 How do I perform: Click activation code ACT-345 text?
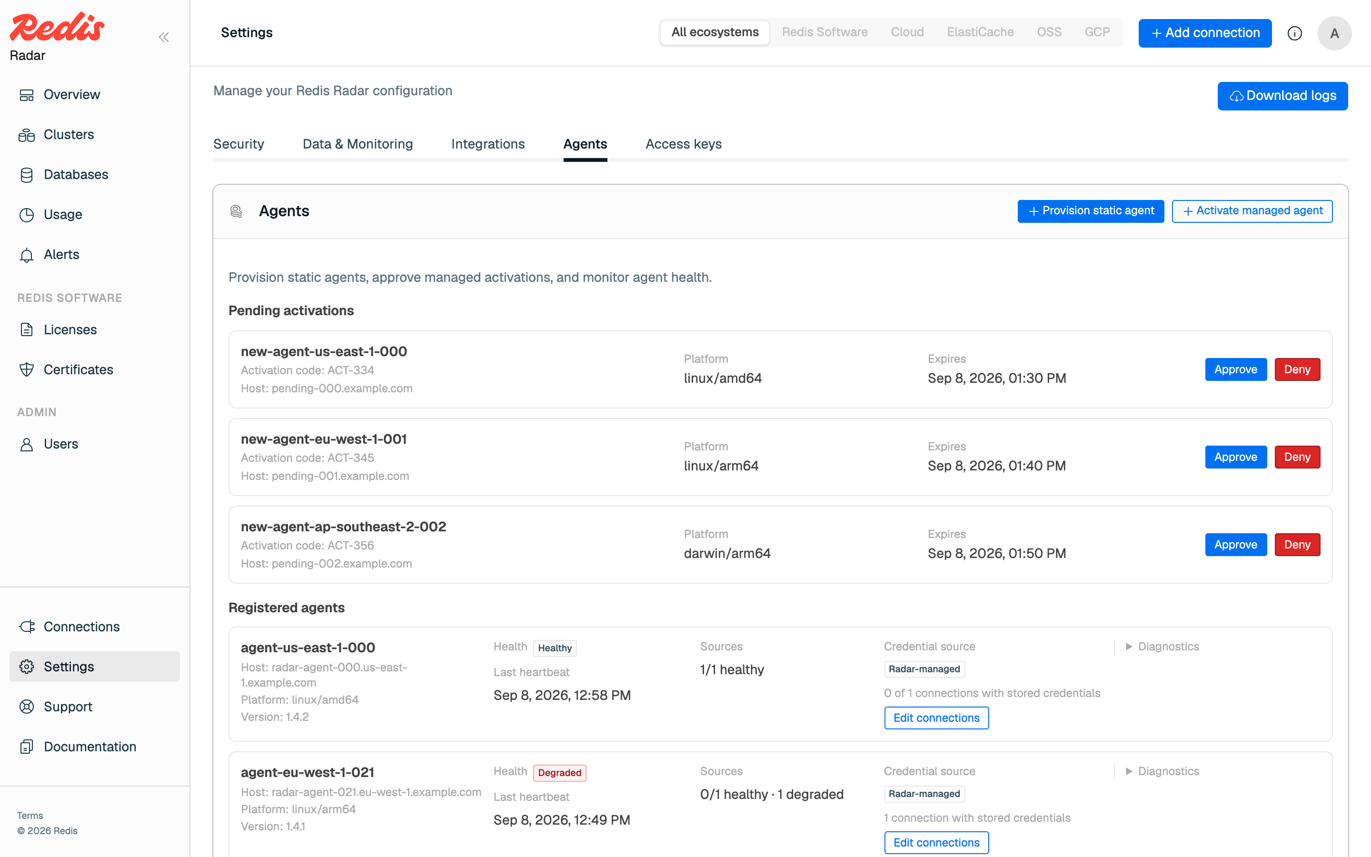pyautogui.click(x=308, y=458)
